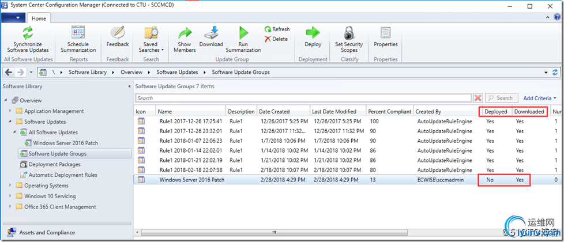Navigate forward with the right arrow

tap(21, 72)
